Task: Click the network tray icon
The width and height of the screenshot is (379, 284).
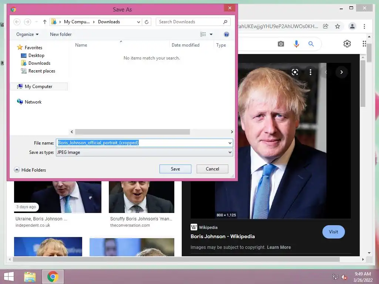Action: pyautogui.click(x=335, y=277)
